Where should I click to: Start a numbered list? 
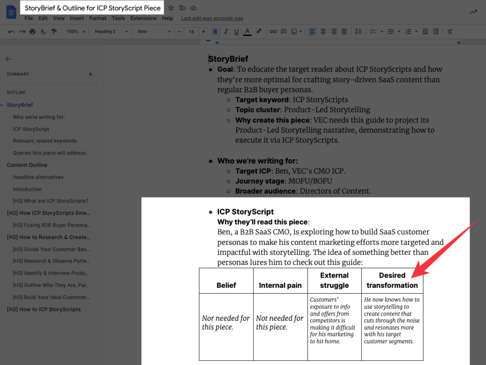[x=408, y=32]
